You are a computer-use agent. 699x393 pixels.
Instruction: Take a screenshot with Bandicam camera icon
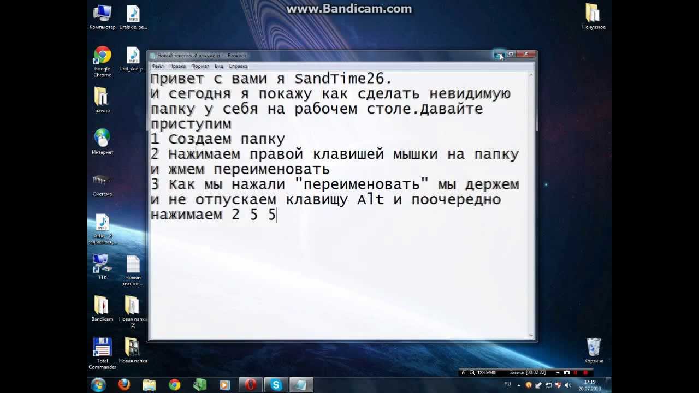point(567,373)
